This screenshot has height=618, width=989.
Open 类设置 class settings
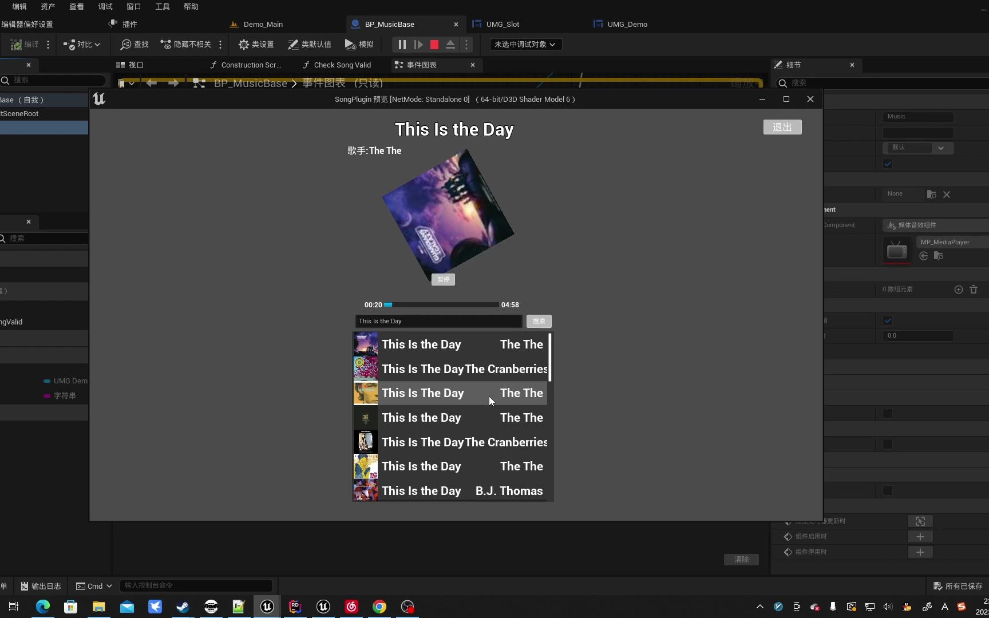pyautogui.click(x=256, y=45)
